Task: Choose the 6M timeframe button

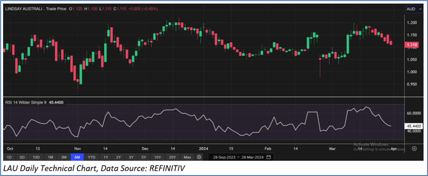Action: [x=77, y=157]
